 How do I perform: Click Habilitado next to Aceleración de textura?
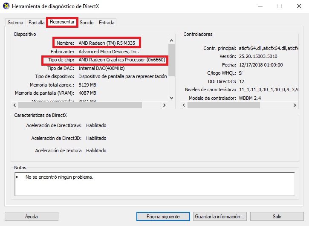pos(96,151)
